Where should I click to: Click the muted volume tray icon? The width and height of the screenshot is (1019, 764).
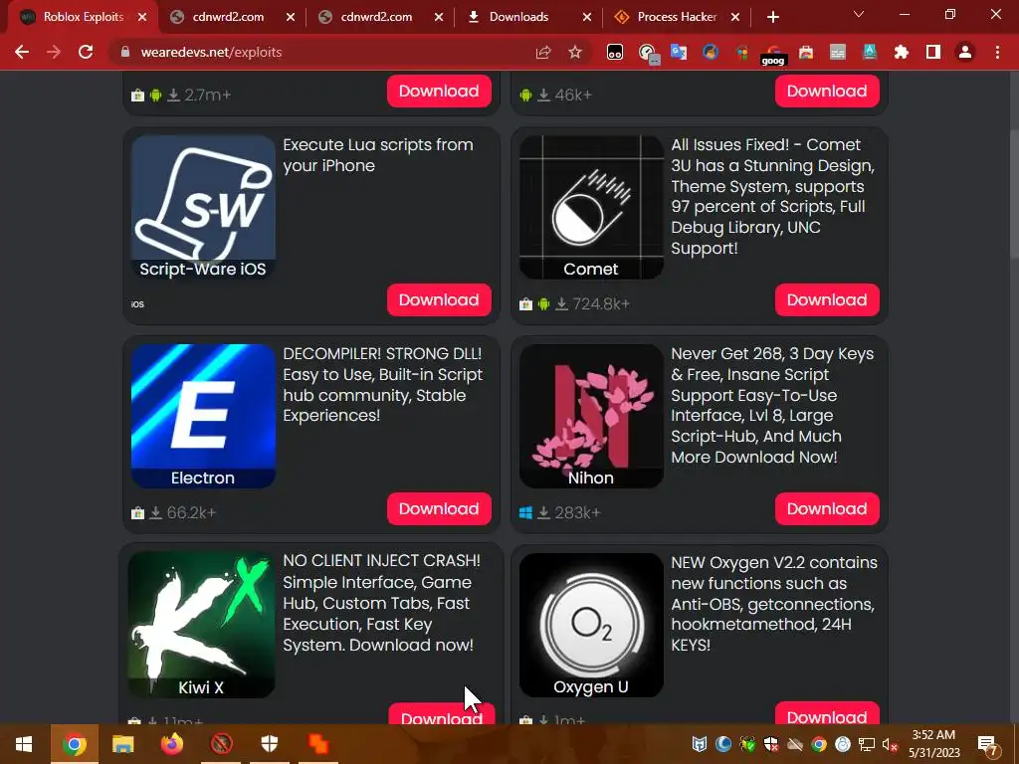(891, 744)
